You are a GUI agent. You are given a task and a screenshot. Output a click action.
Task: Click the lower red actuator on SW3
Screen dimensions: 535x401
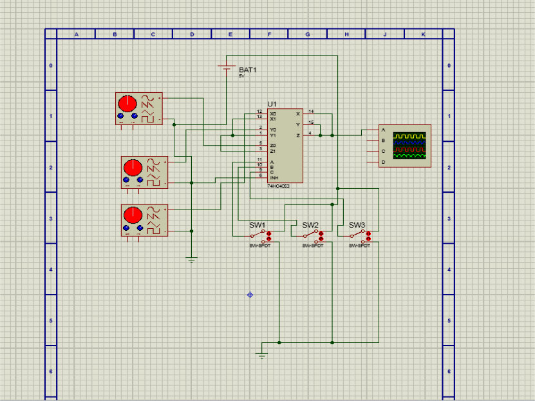(x=368, y=239)
